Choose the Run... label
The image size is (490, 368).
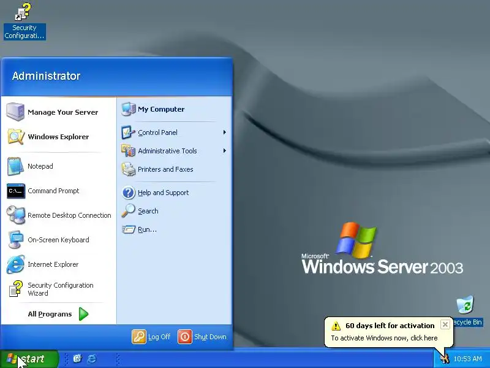pos(147,229)
